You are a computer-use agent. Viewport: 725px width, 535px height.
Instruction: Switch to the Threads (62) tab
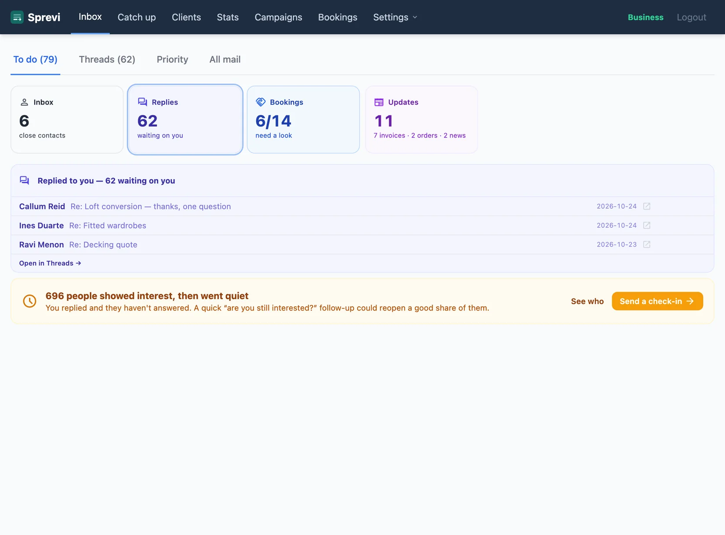[x=107, y=59]
